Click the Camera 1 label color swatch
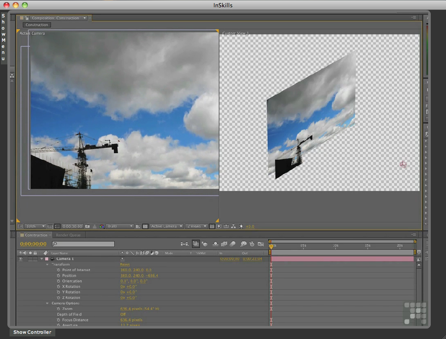Screen dimensions: 446x339 click(x=47, y=259)
